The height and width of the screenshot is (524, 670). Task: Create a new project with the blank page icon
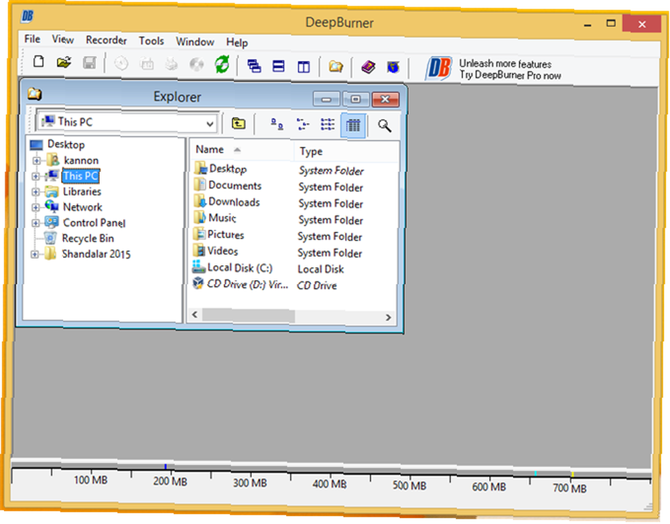pyautogui.click(x=38, y=62)
